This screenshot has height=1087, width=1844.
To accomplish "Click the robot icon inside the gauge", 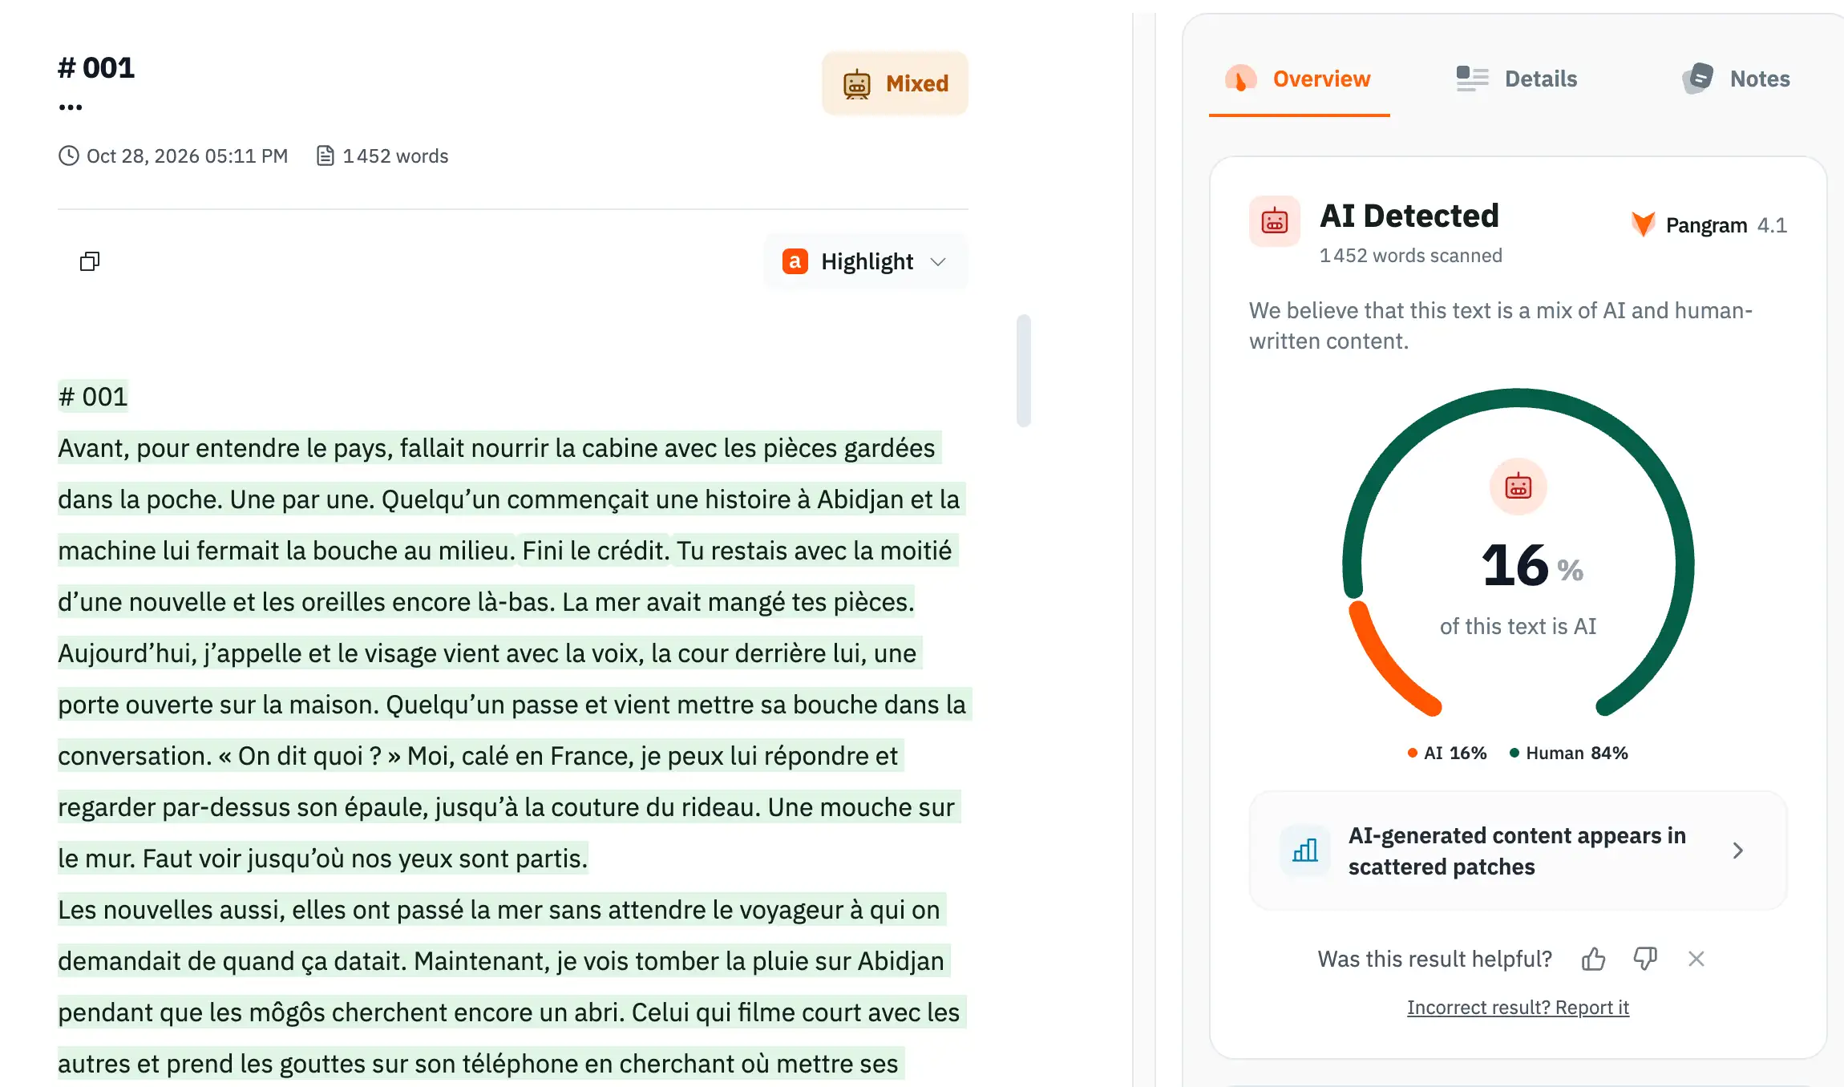I will pyautogui.click(x=1518, y=487).
